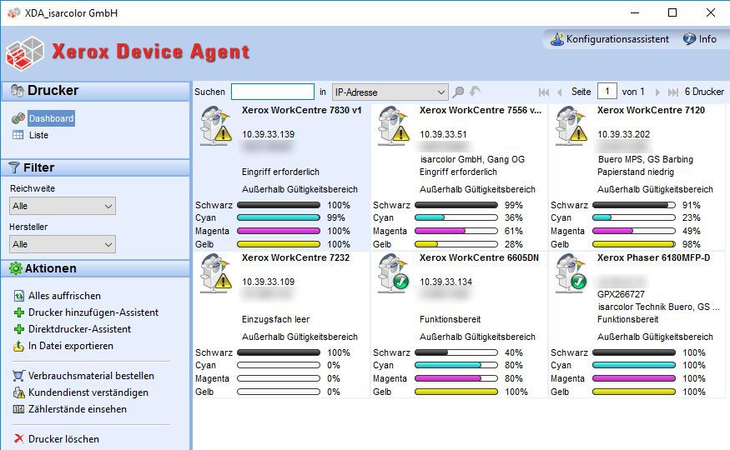Select the Phaser 6180MFP-D printer icon
Screen dimensions: 730x450
571,272
